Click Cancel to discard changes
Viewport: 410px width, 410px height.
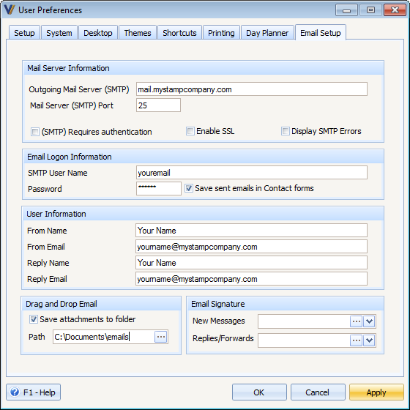[x=318, y=392]
